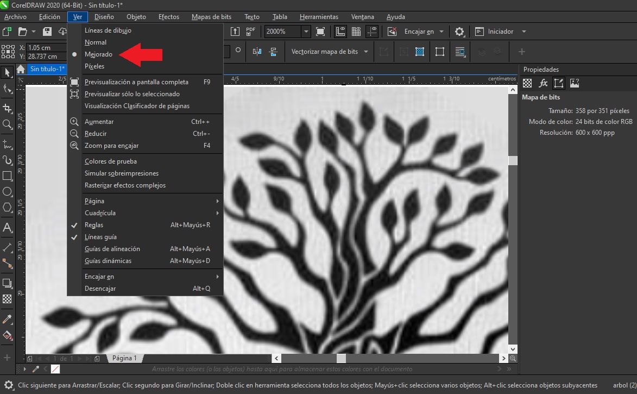The width and height of the screenshot is (637, 394).
Task: Open the Mapas de bits menu
Action: click(x=211, y=17)
